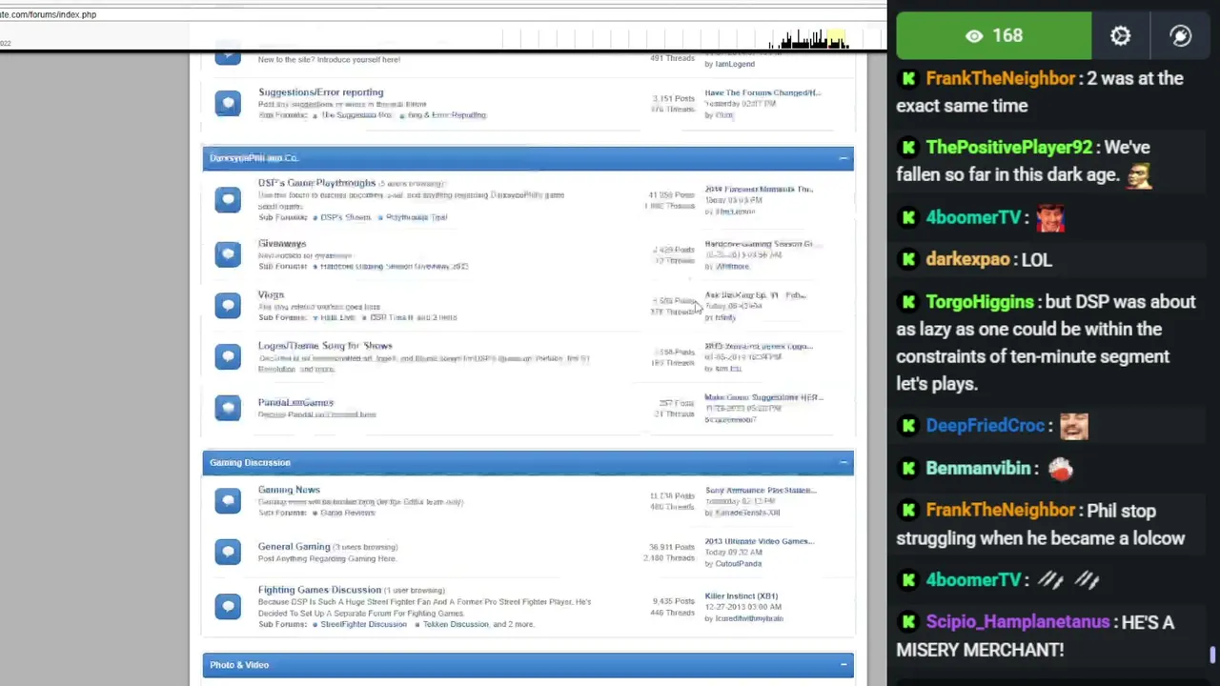
Task: Click the Gaming News forum icon
Action: coord(228,500)
